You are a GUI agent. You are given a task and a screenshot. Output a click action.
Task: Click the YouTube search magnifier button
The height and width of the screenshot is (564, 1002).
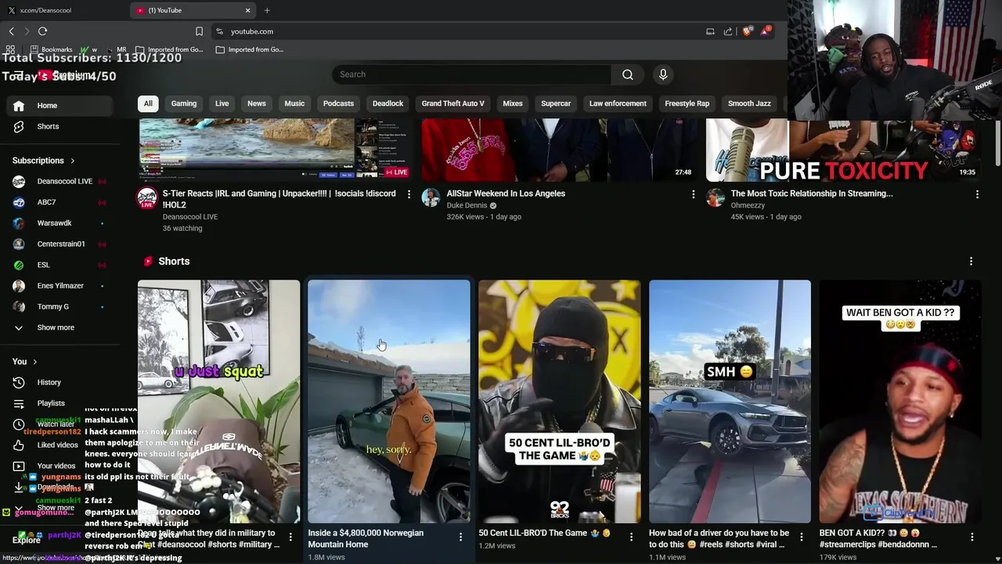628,74
